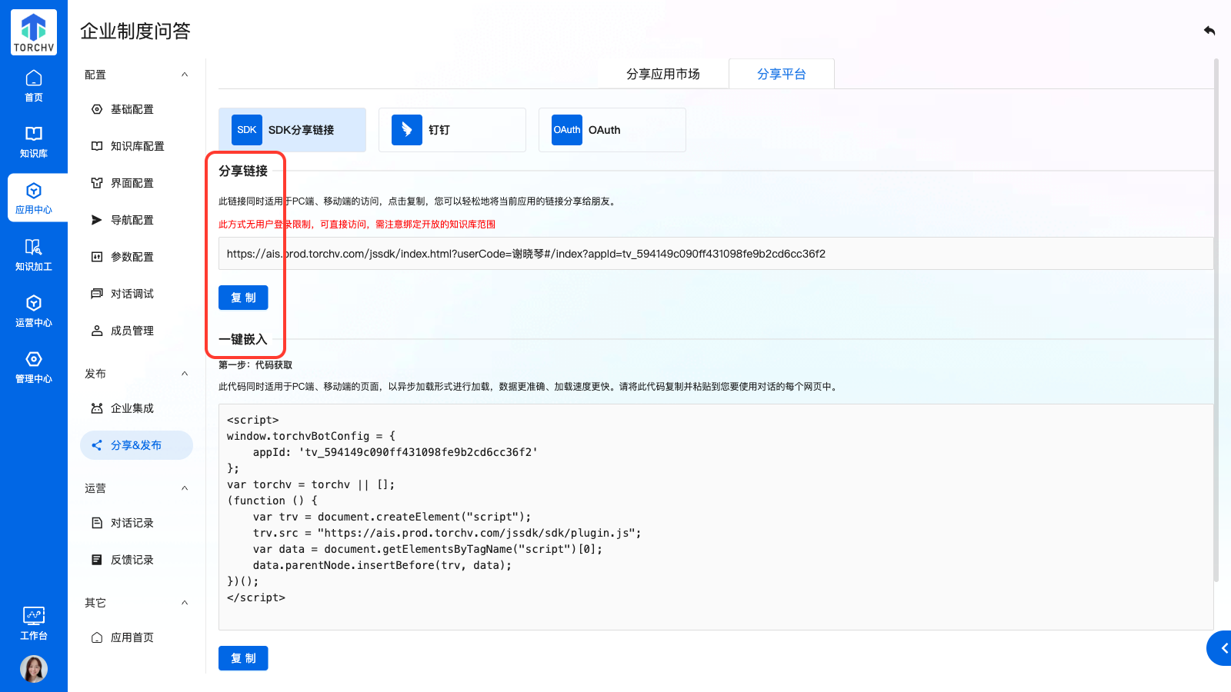
Task: Copy the share link with 复制 button
Action: 243,298
